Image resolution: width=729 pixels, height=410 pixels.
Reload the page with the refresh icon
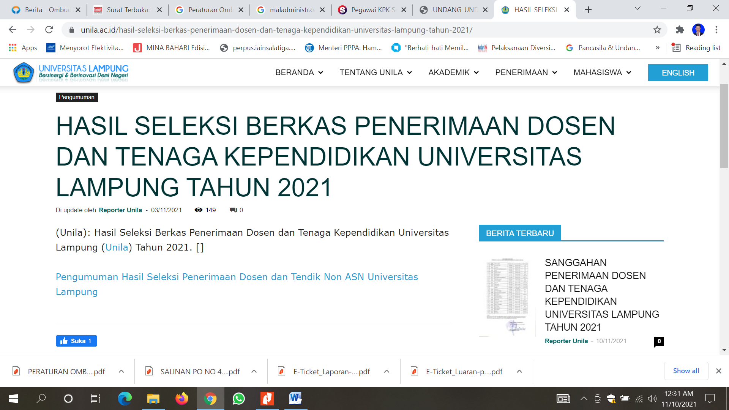[x=49, y=30]
